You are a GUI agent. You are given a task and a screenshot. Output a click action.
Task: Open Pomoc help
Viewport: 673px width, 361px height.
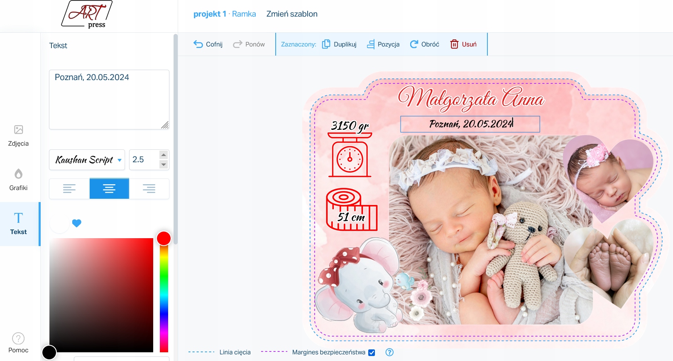[18, 343]
